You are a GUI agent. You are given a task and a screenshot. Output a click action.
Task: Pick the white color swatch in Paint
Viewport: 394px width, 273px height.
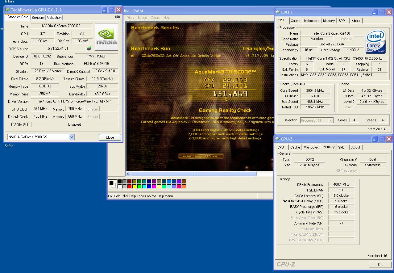click(x=120, y=186)
